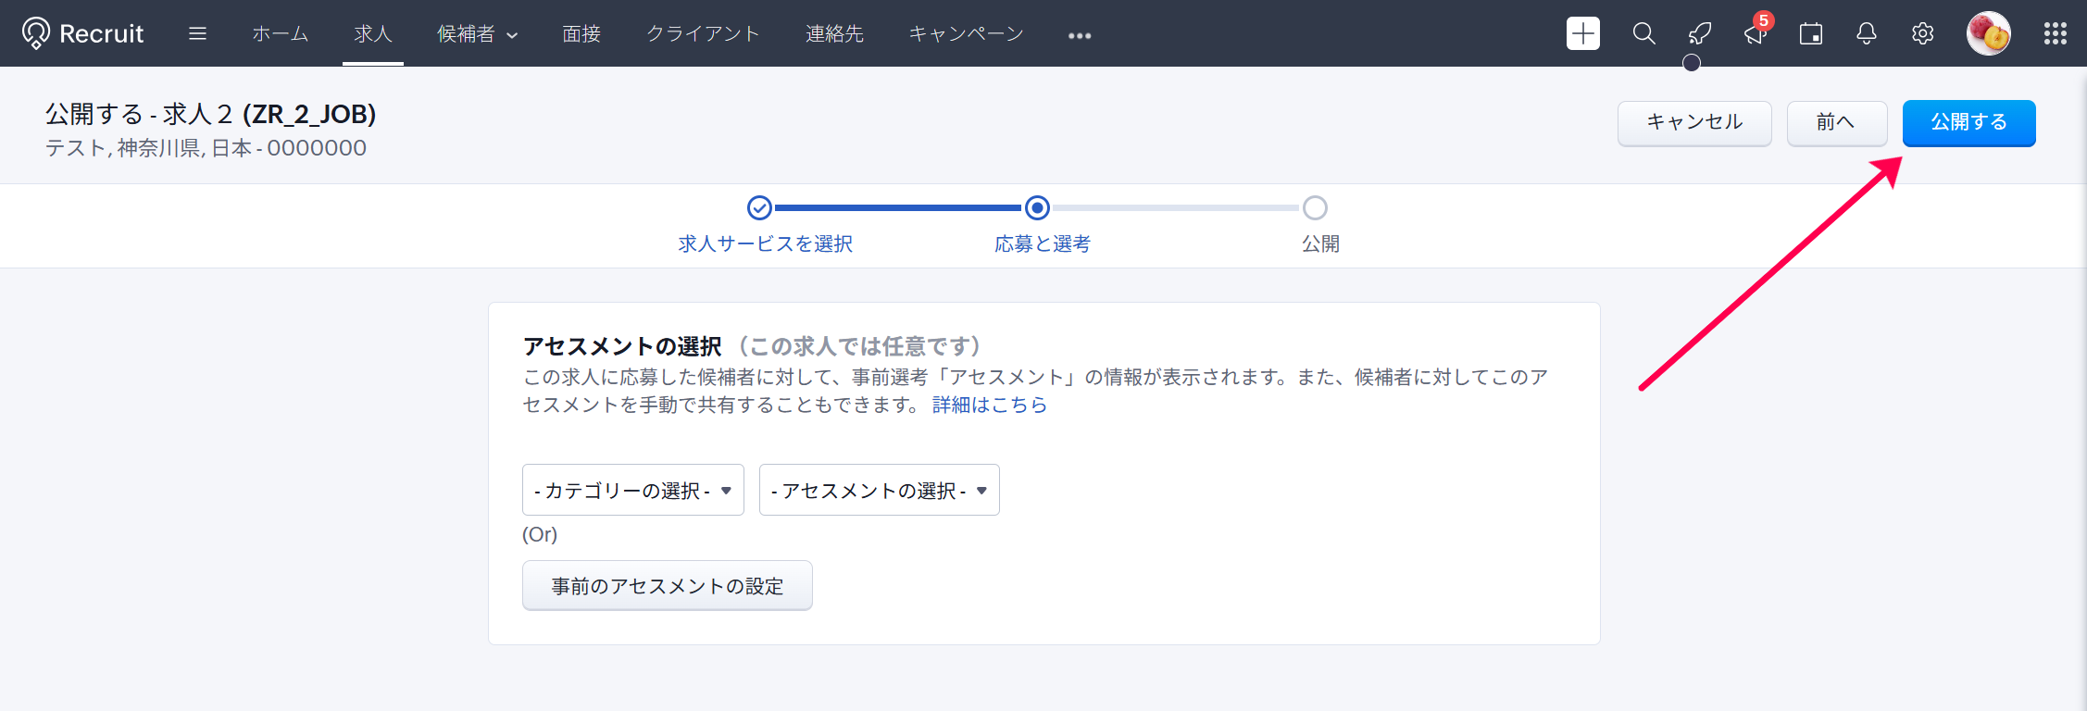This screenshot has height=711, width=2087.
Task: Open the 詳細はこちら link
Action: coord(989,405)
